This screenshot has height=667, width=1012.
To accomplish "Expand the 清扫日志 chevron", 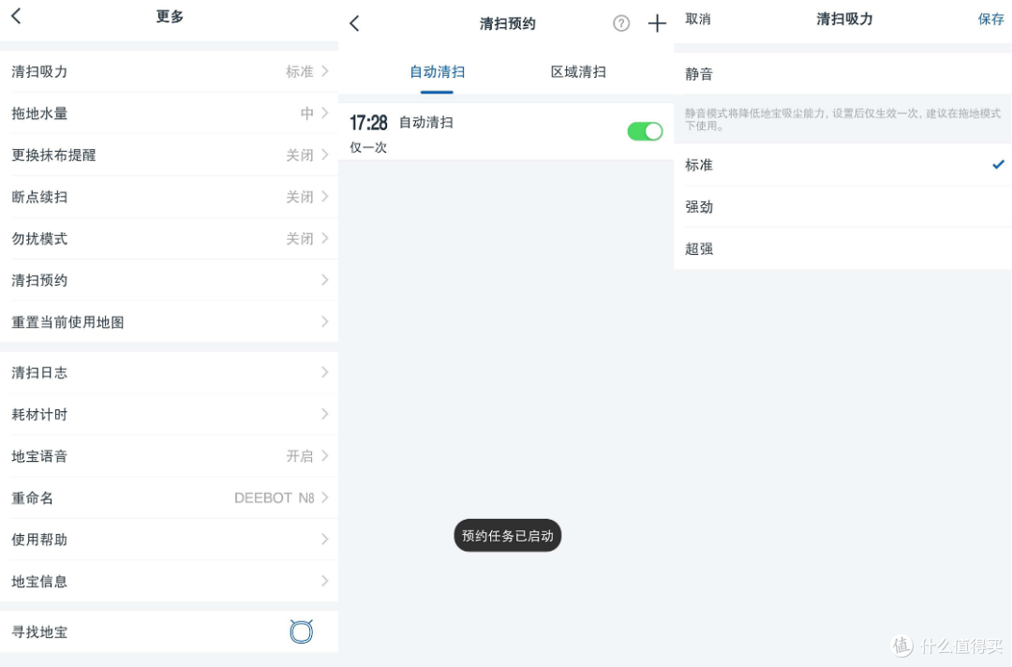I will [x=325, y=372].
